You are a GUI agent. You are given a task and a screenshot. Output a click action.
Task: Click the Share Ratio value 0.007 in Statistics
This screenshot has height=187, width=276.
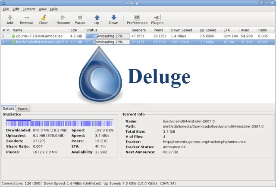click(38, 146)
